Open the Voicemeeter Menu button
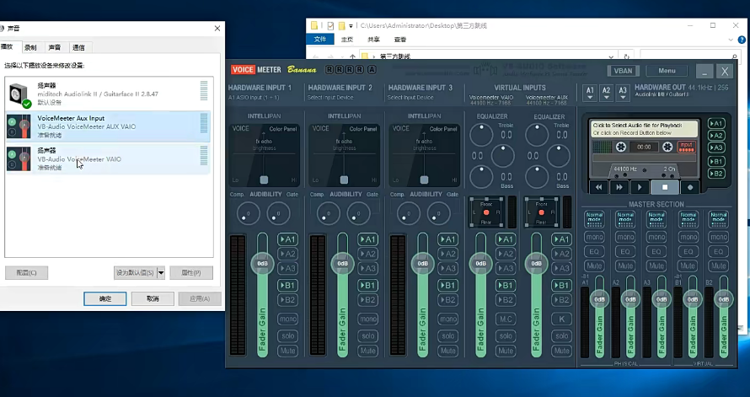 click(x=667, y=71)
